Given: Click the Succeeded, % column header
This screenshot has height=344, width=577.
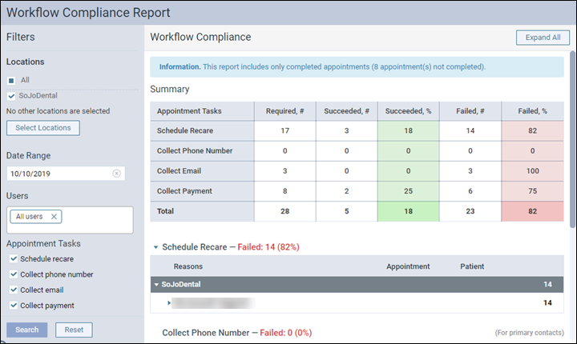Looking at the screenshot, I should (x=408, y=111).
